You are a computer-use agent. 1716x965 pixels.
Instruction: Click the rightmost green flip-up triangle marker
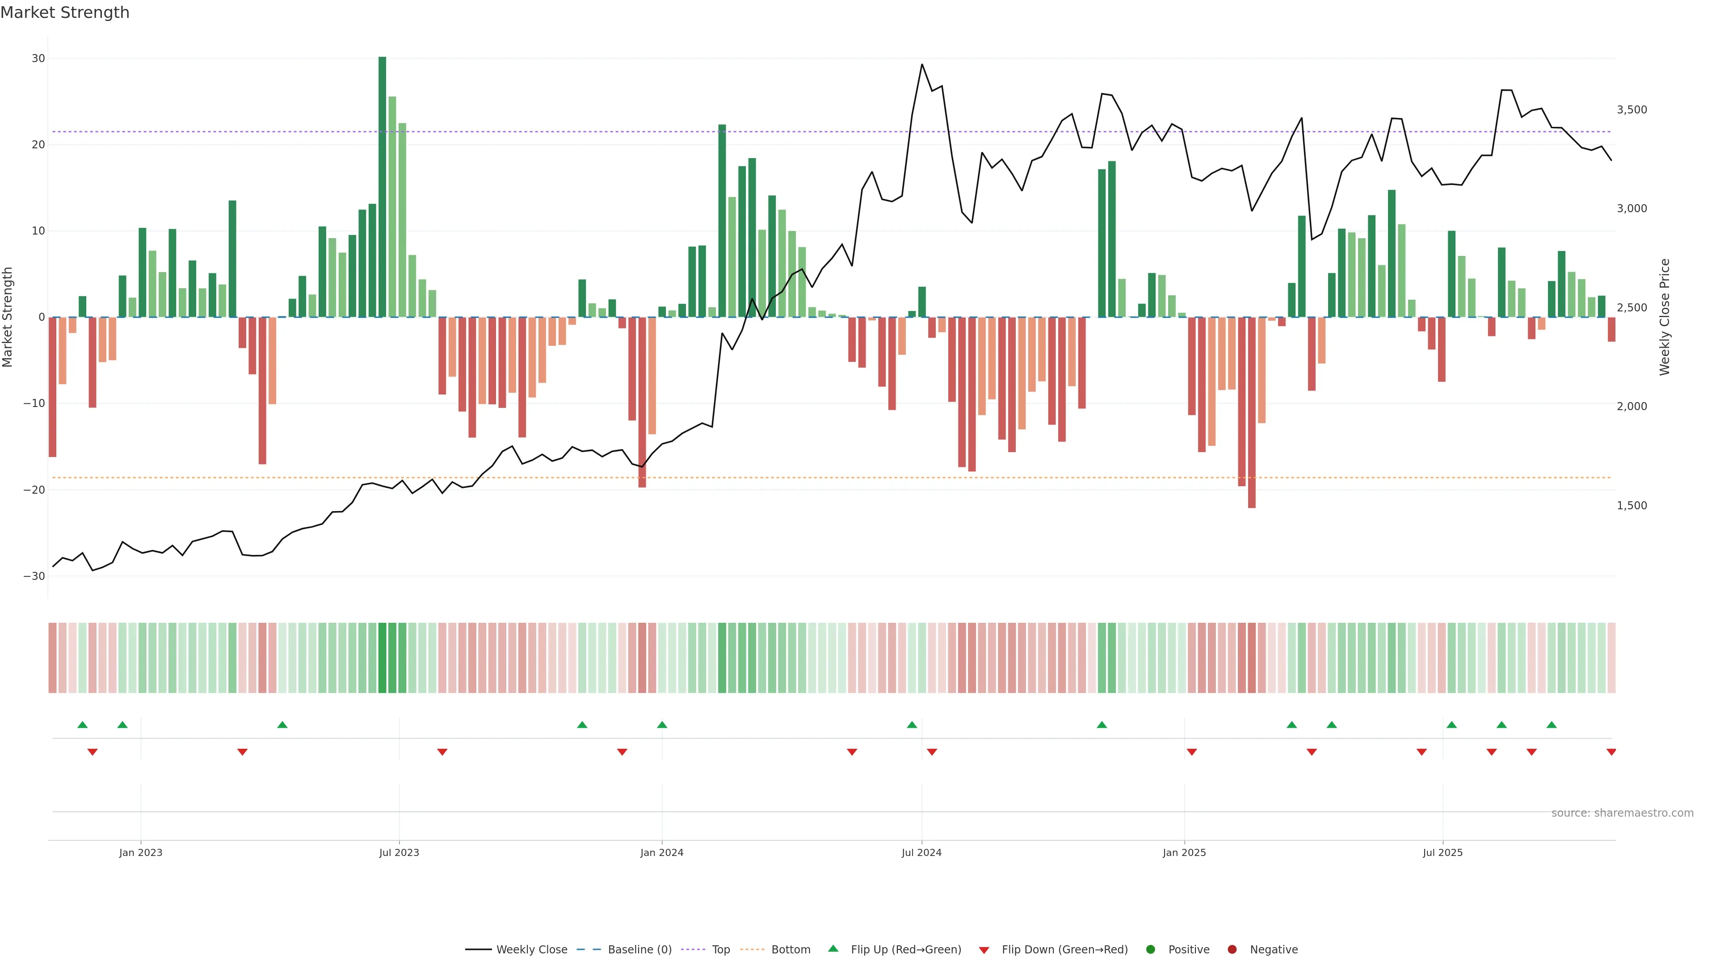(1552, 725)
